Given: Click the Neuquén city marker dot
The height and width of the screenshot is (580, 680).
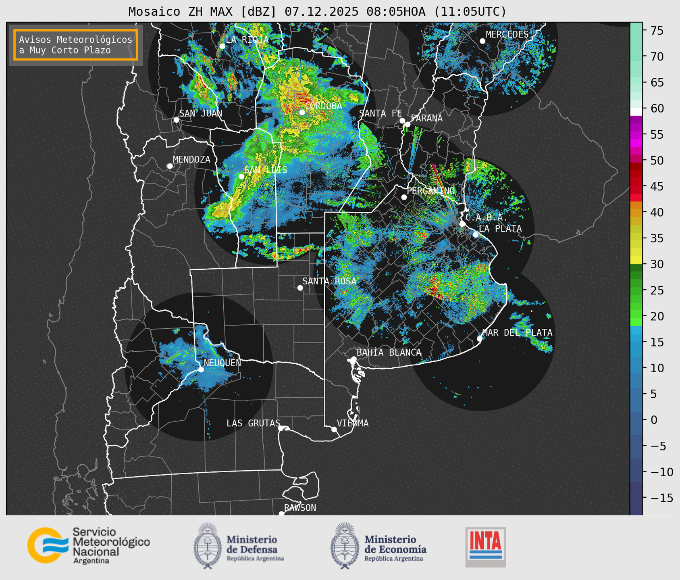Looking at the screenshot, I should click(x=201, y=369).
